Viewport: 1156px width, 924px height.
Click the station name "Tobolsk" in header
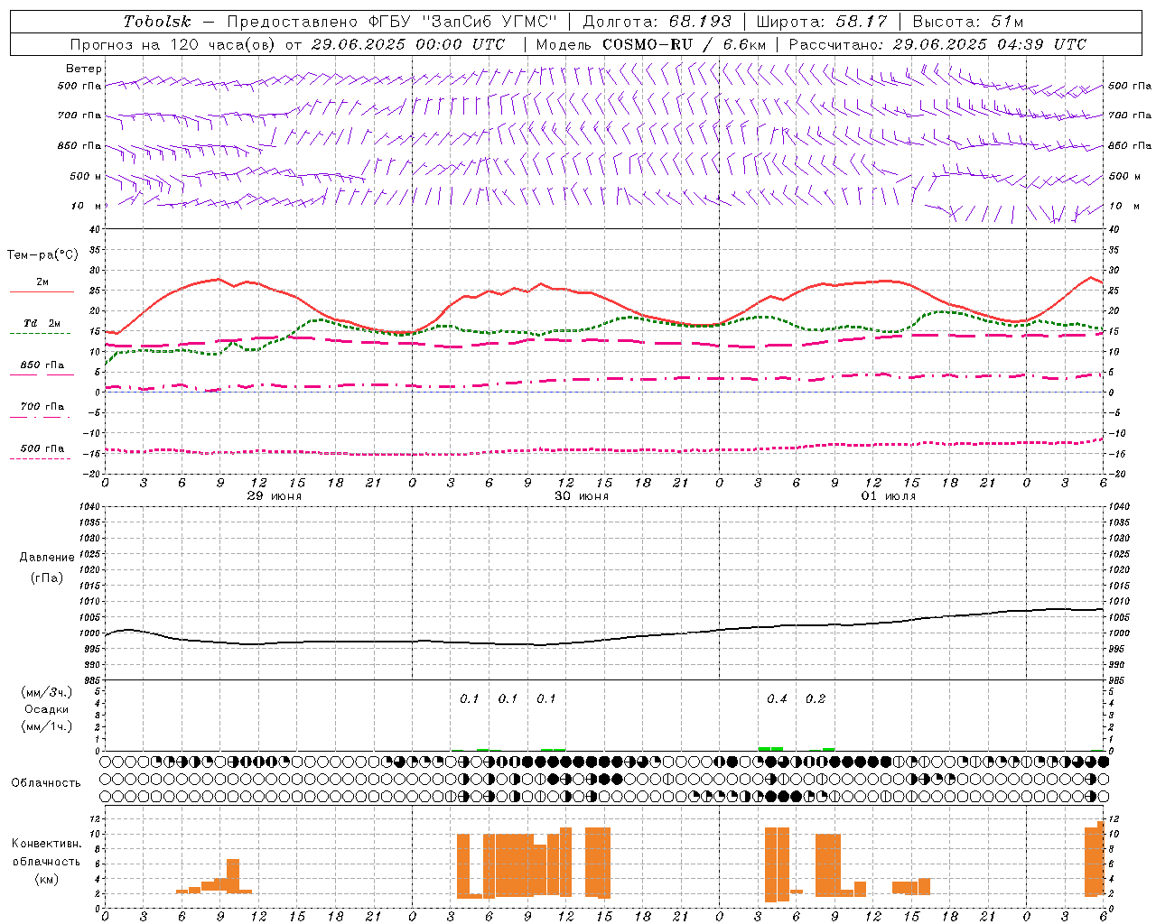pos(157,22)
